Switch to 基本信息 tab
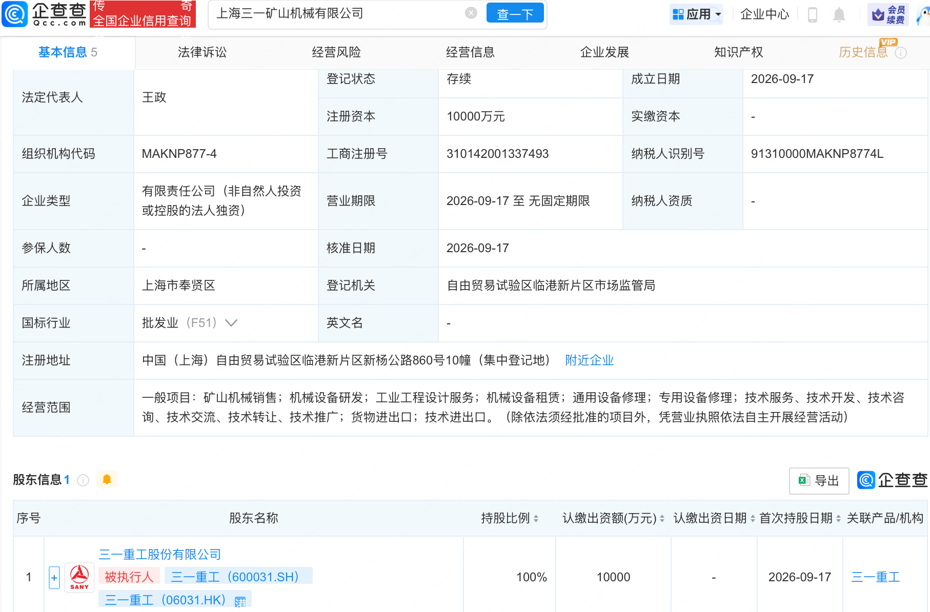This screenshot has height=612, width=930. click(x=68, y=52)
